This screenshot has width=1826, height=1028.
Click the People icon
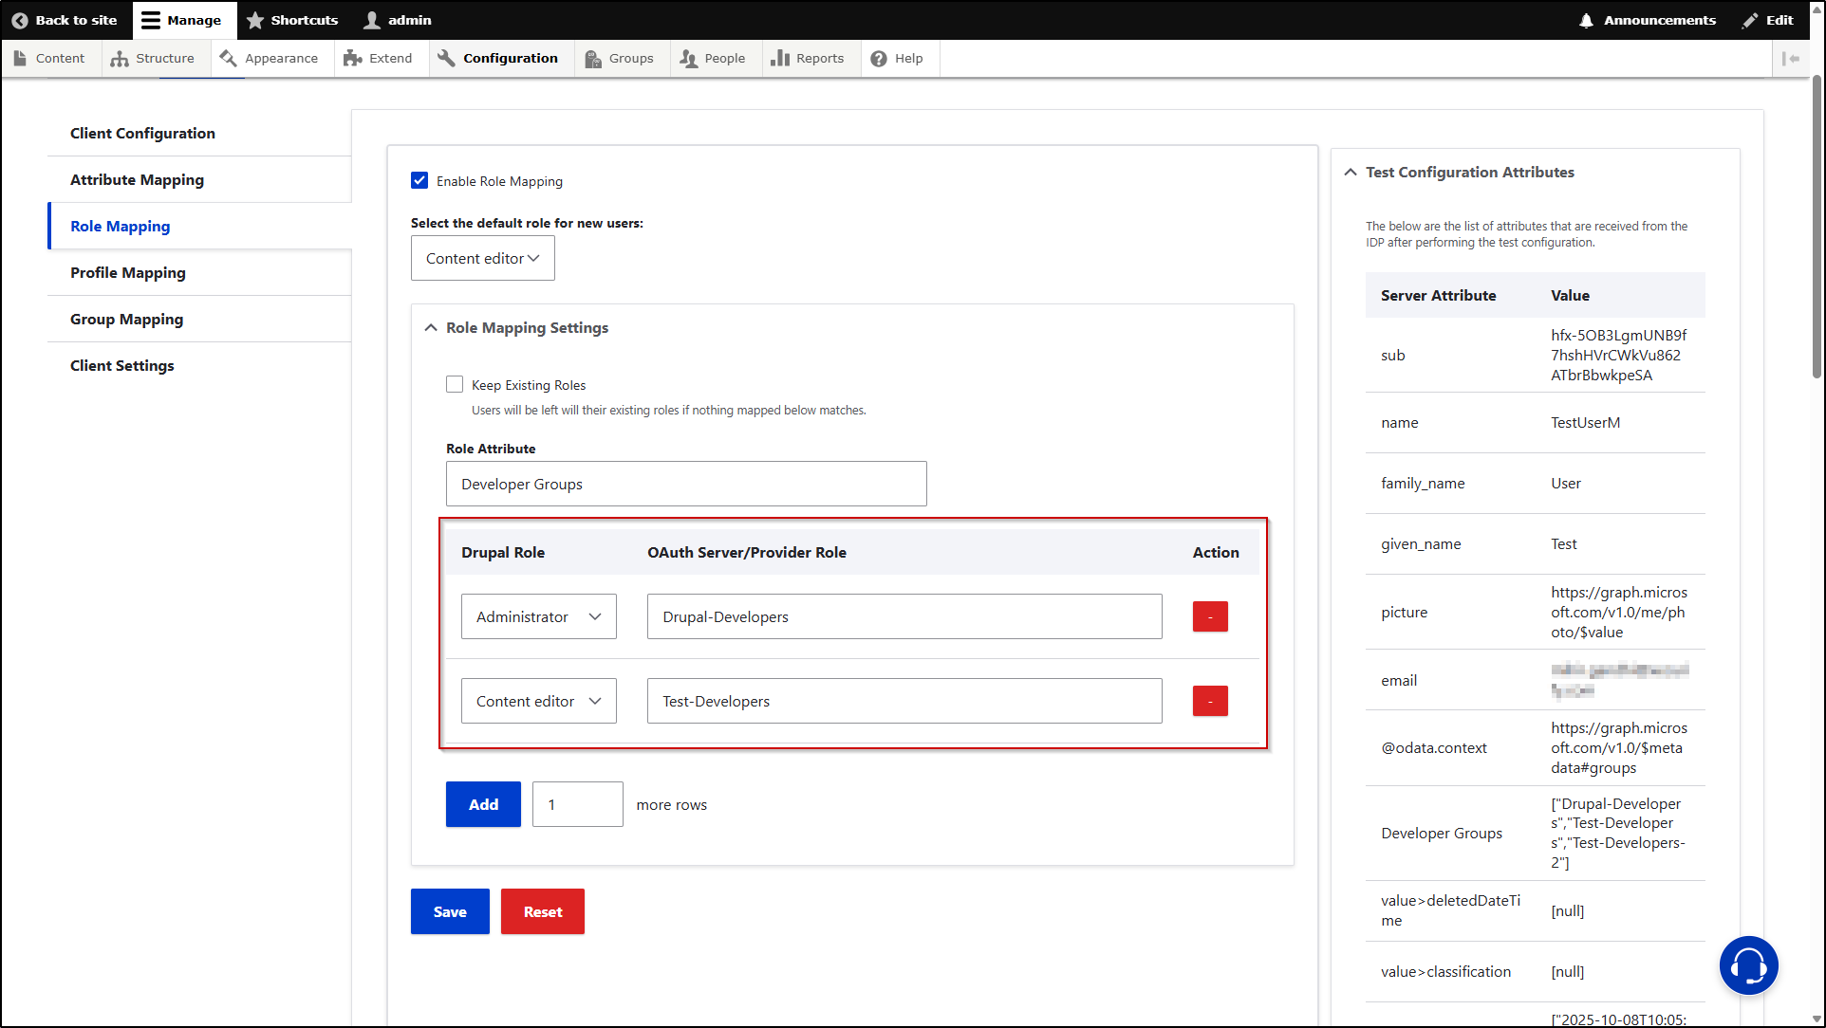coord(689,59)
